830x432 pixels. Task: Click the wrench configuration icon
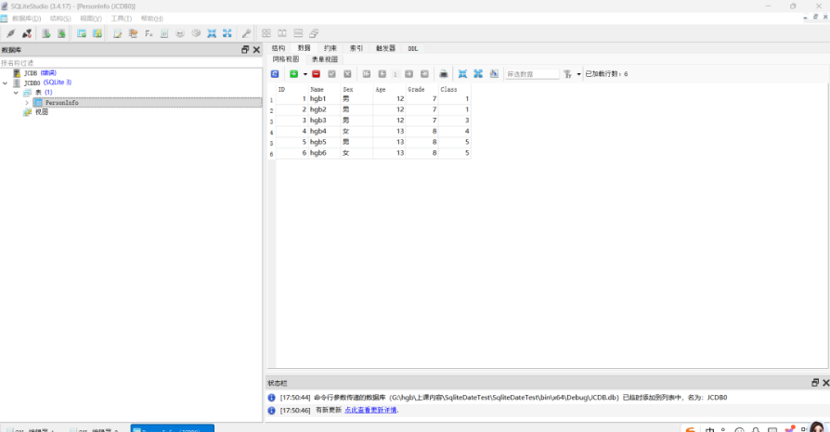pyautogui.click(x=246, y=33)
